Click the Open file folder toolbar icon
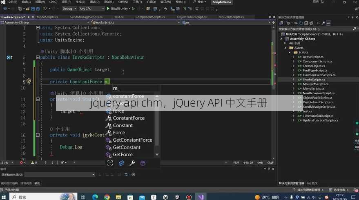Screen dimensions: 359x200 27,9
